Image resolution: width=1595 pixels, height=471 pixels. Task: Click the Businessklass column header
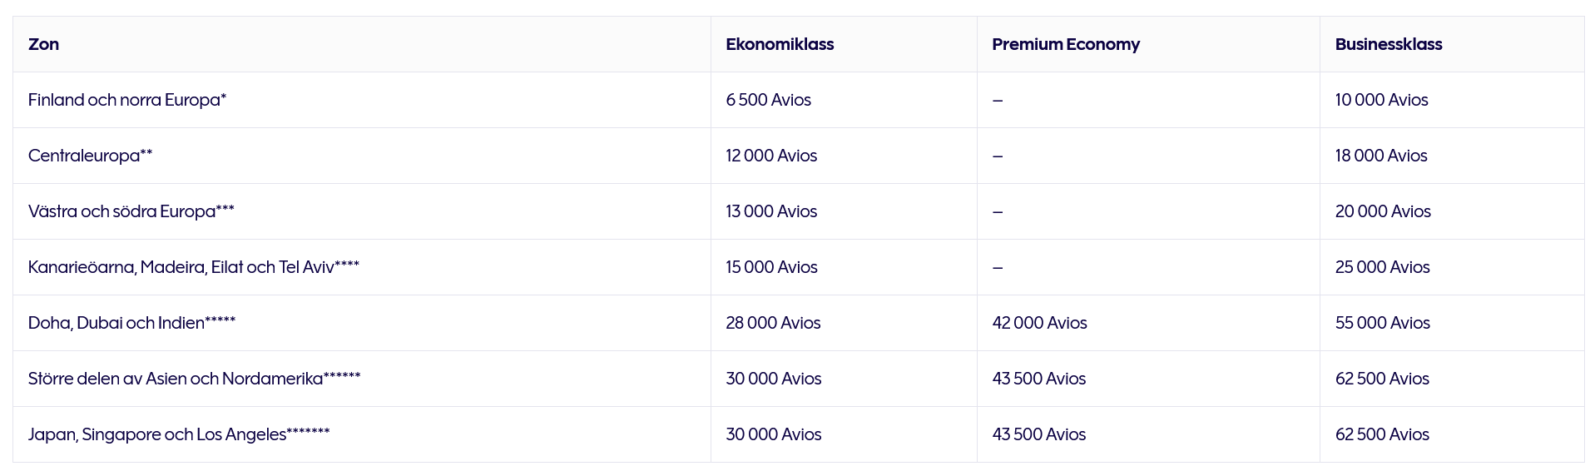pos(1389,44)
